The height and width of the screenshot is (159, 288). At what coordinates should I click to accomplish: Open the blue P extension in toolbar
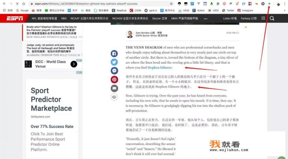[x=192, y=4]
